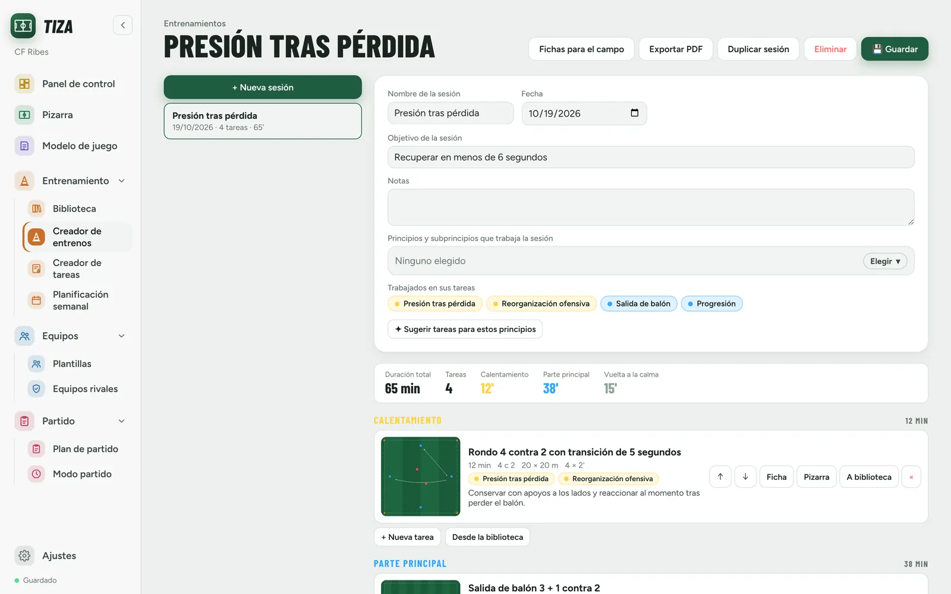Open the Ficha of the Rondo task

tap(776, 477)
